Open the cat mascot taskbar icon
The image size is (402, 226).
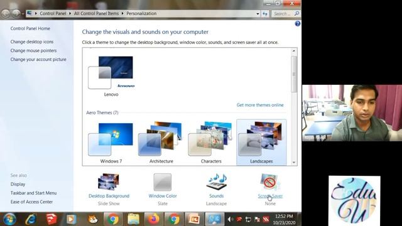(x=92, y=219)
